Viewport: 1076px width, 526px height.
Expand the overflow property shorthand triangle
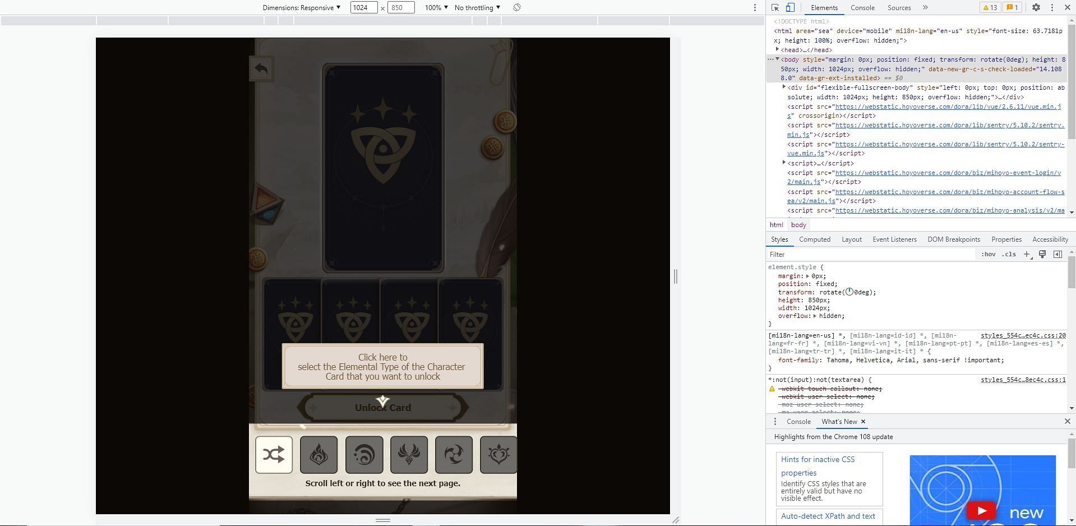(815, 316)
